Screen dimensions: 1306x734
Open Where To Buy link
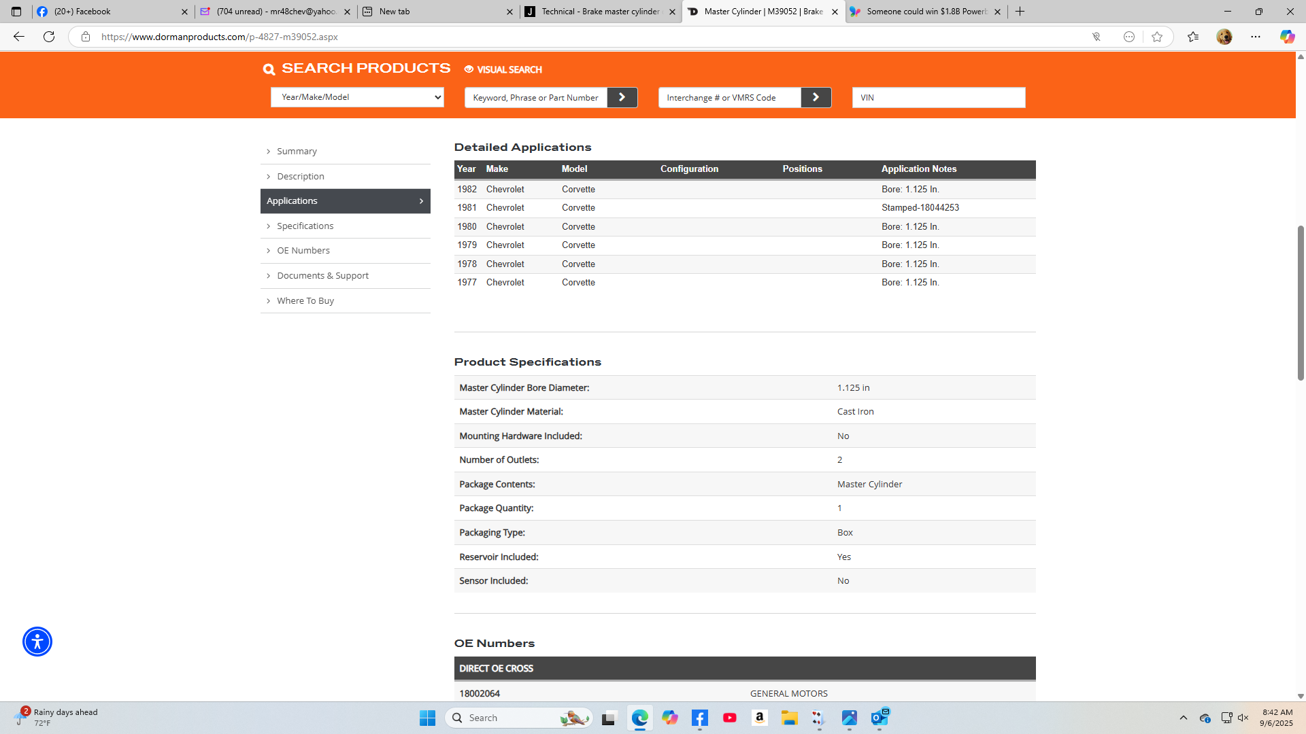(305, 300)
